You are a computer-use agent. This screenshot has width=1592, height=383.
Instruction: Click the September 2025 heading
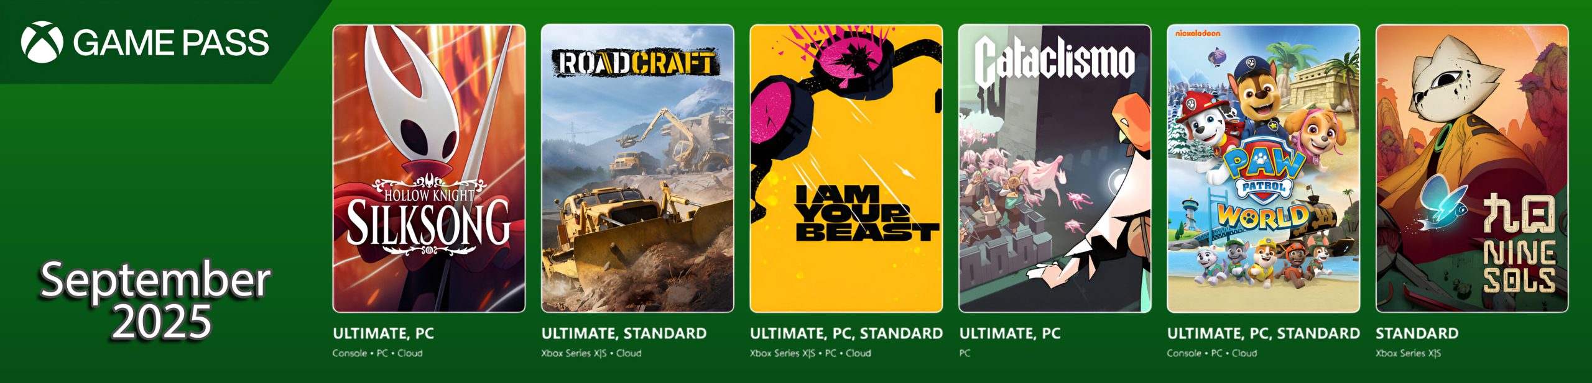coord(155,300)
